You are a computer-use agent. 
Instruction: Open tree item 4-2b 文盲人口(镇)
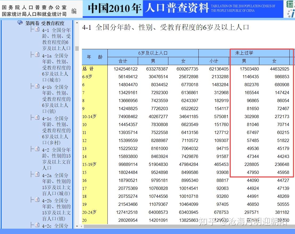point(56,210)
